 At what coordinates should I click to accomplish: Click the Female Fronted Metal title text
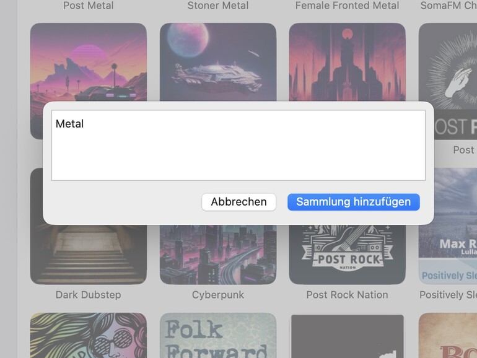coord(348,5)
